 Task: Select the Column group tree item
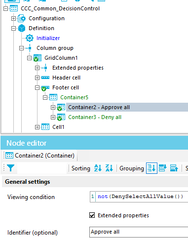(55, 48)
